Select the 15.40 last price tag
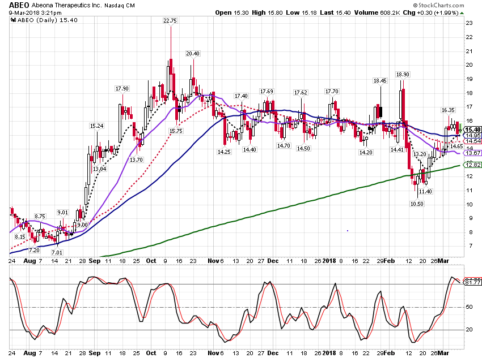 [x=472, y=130]
